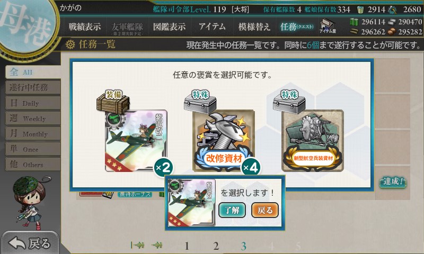Filter quests by Daily category
Image resolution: width=424 pixels, height=254 pixels.
(x=33, y=103)
